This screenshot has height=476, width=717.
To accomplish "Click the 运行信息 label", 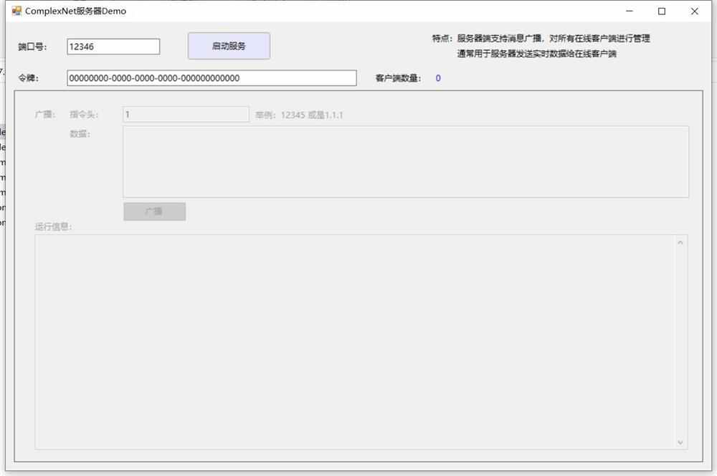I will (x=54, y=227).
